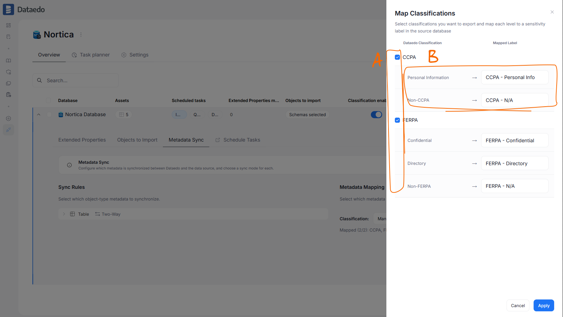This screenshot has width=563, height=317.
Task: Switch to the Extended Properties sub-tab
Action: pyautogui.click(x=82, y=140)
